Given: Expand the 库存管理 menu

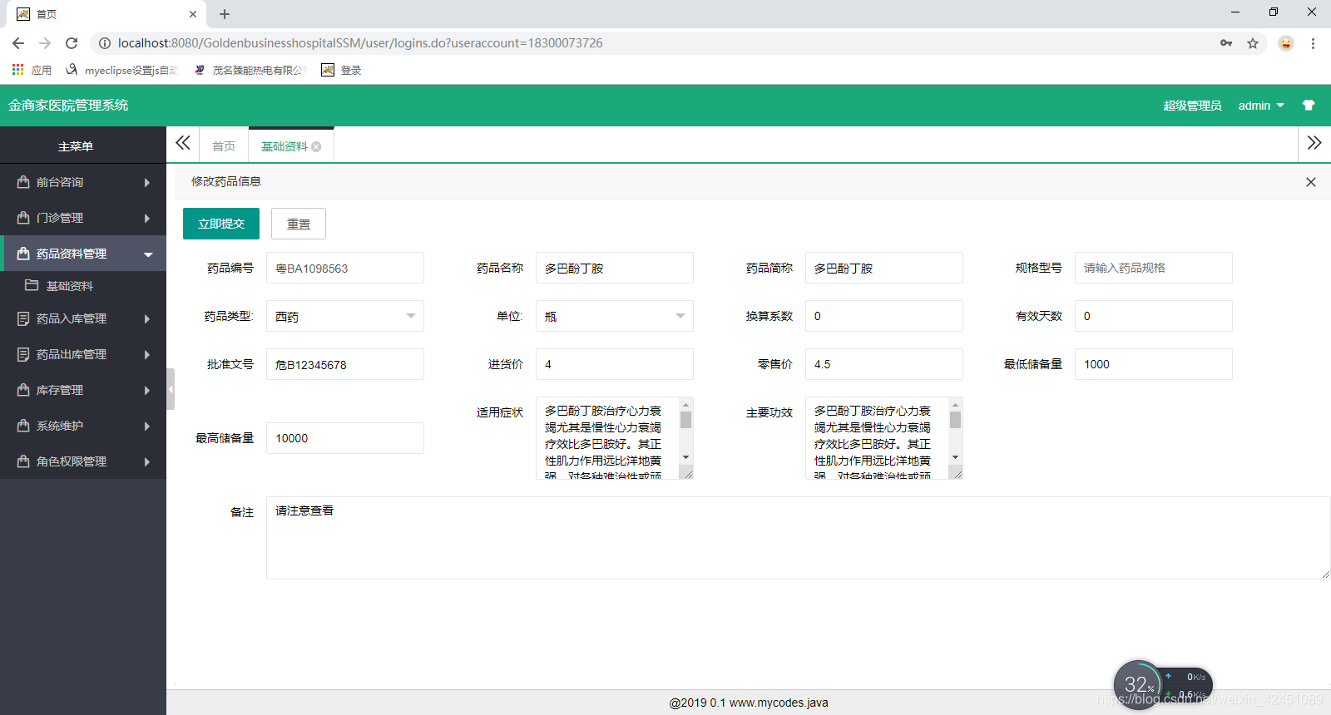Looking at the screenshot, I should coord(83,390).
